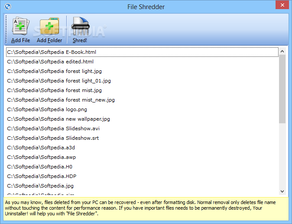Click the scroll down arrow in the file list
The width and height of the screenshot is (292, 224).
pyautogui.click(x=282, y=191)
